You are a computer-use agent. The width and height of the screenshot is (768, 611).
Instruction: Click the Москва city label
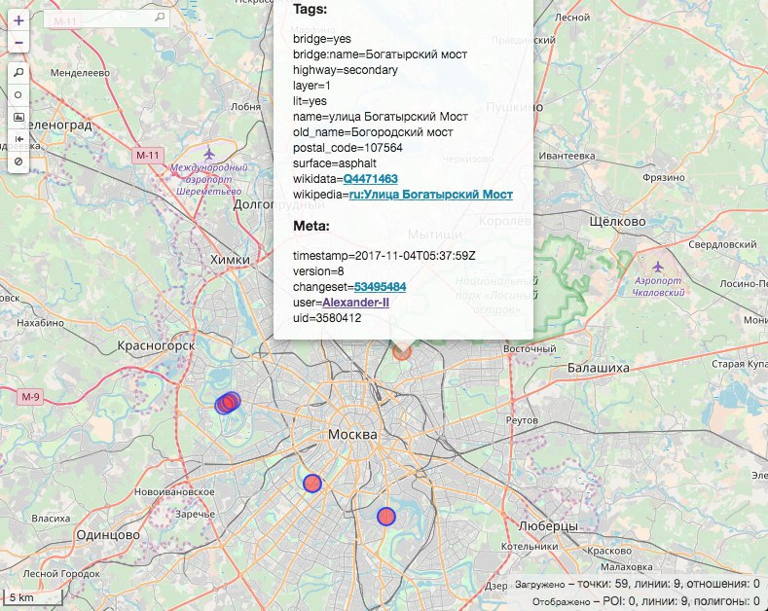(352, 434)
